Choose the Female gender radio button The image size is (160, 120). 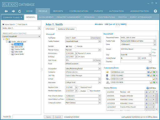pyautogui.click(x=76, y=46)
